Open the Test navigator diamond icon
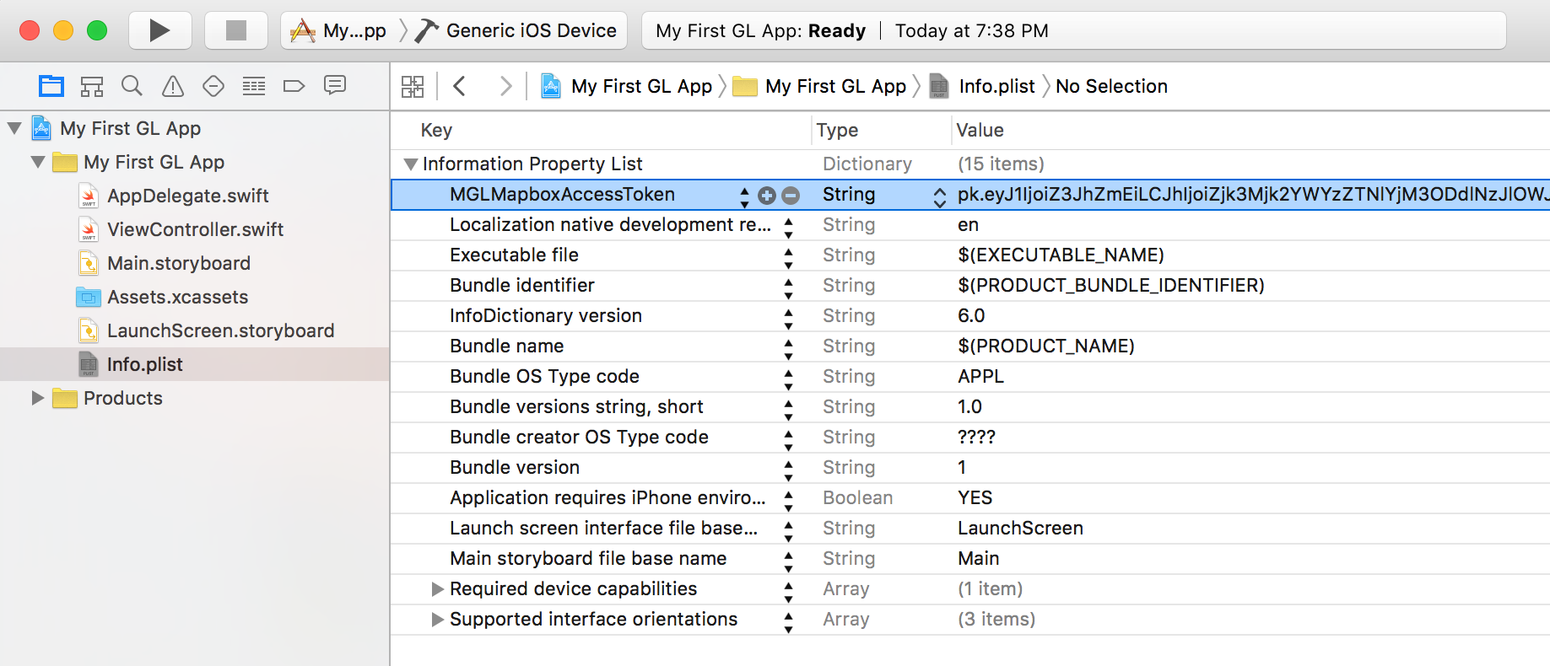This screenshot has width=1550, height=666. coord(213,86)
